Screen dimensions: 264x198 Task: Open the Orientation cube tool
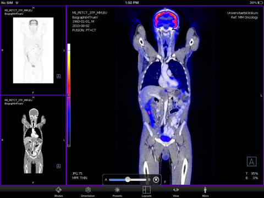(88, 192)
